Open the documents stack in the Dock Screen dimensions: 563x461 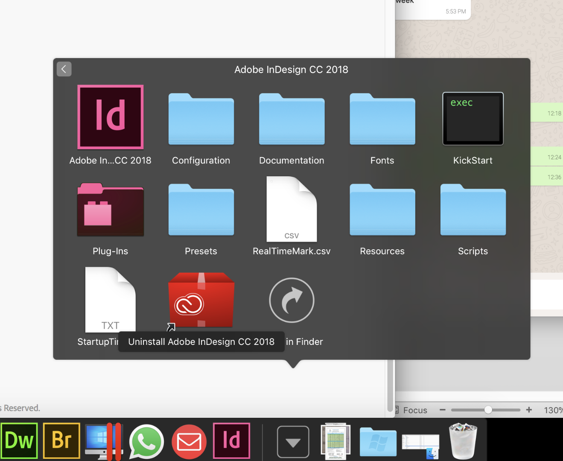[x=335, y=441]
